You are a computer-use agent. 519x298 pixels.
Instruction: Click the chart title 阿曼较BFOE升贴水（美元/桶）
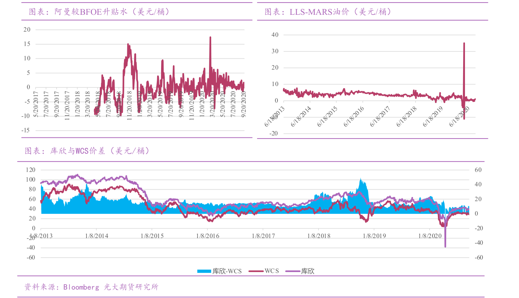tap(99, 12)
